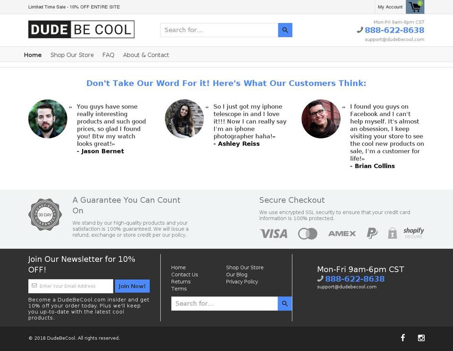Click the footer phone number 888-622-8638
This screenshot has width=453, height=351.
point(355,279)
